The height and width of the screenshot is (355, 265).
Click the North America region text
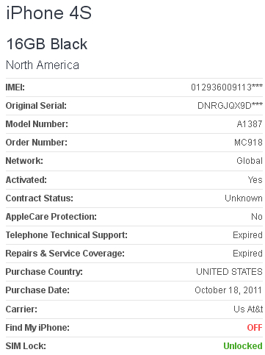[x=43, y=65]
